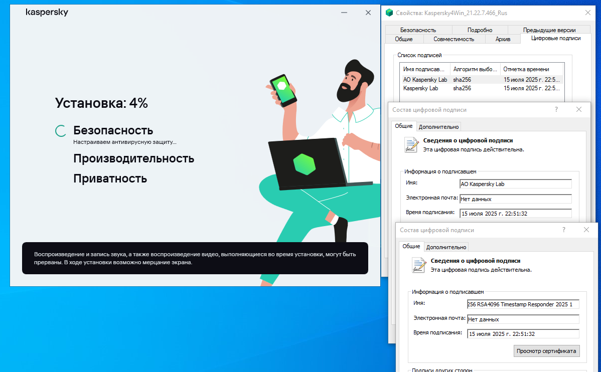Select Общие tab in upper Состав dialog

[x=404, y=126]
